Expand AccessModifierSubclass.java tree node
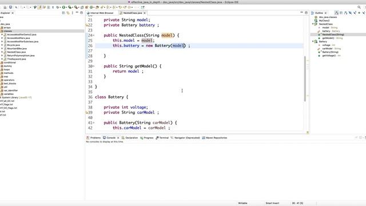This screenshot has width=366, height=206. click(x=2, y=42)
